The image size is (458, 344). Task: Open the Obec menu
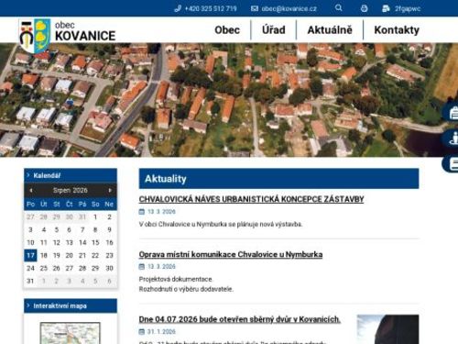point(227,30)
